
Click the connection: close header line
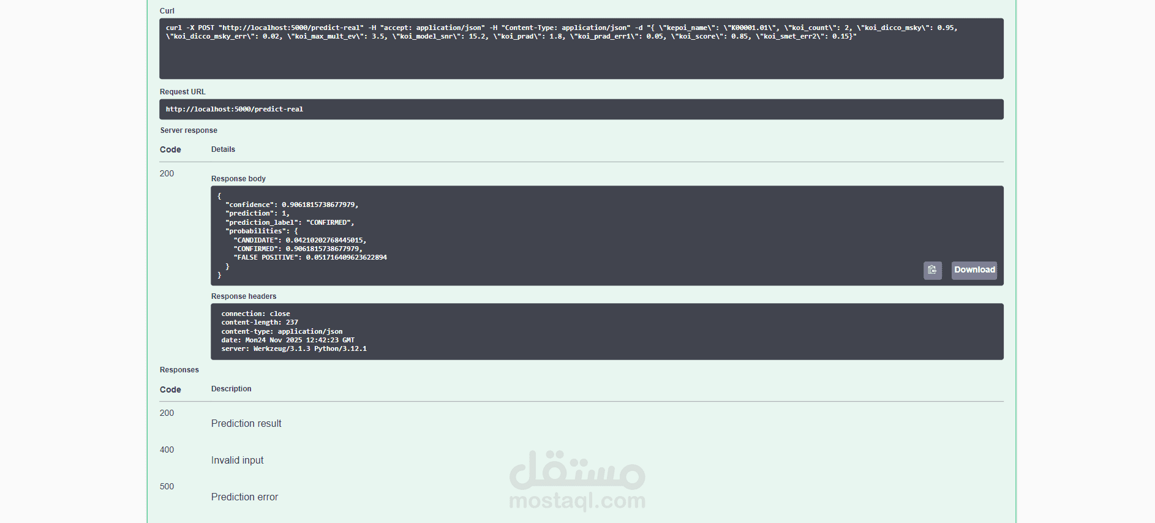[x=255, y=314]
